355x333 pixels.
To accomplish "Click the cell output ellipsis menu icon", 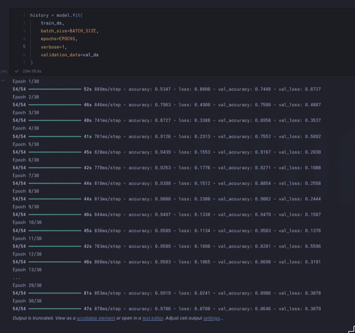I will pyautogui.click(x=3, y=80).
